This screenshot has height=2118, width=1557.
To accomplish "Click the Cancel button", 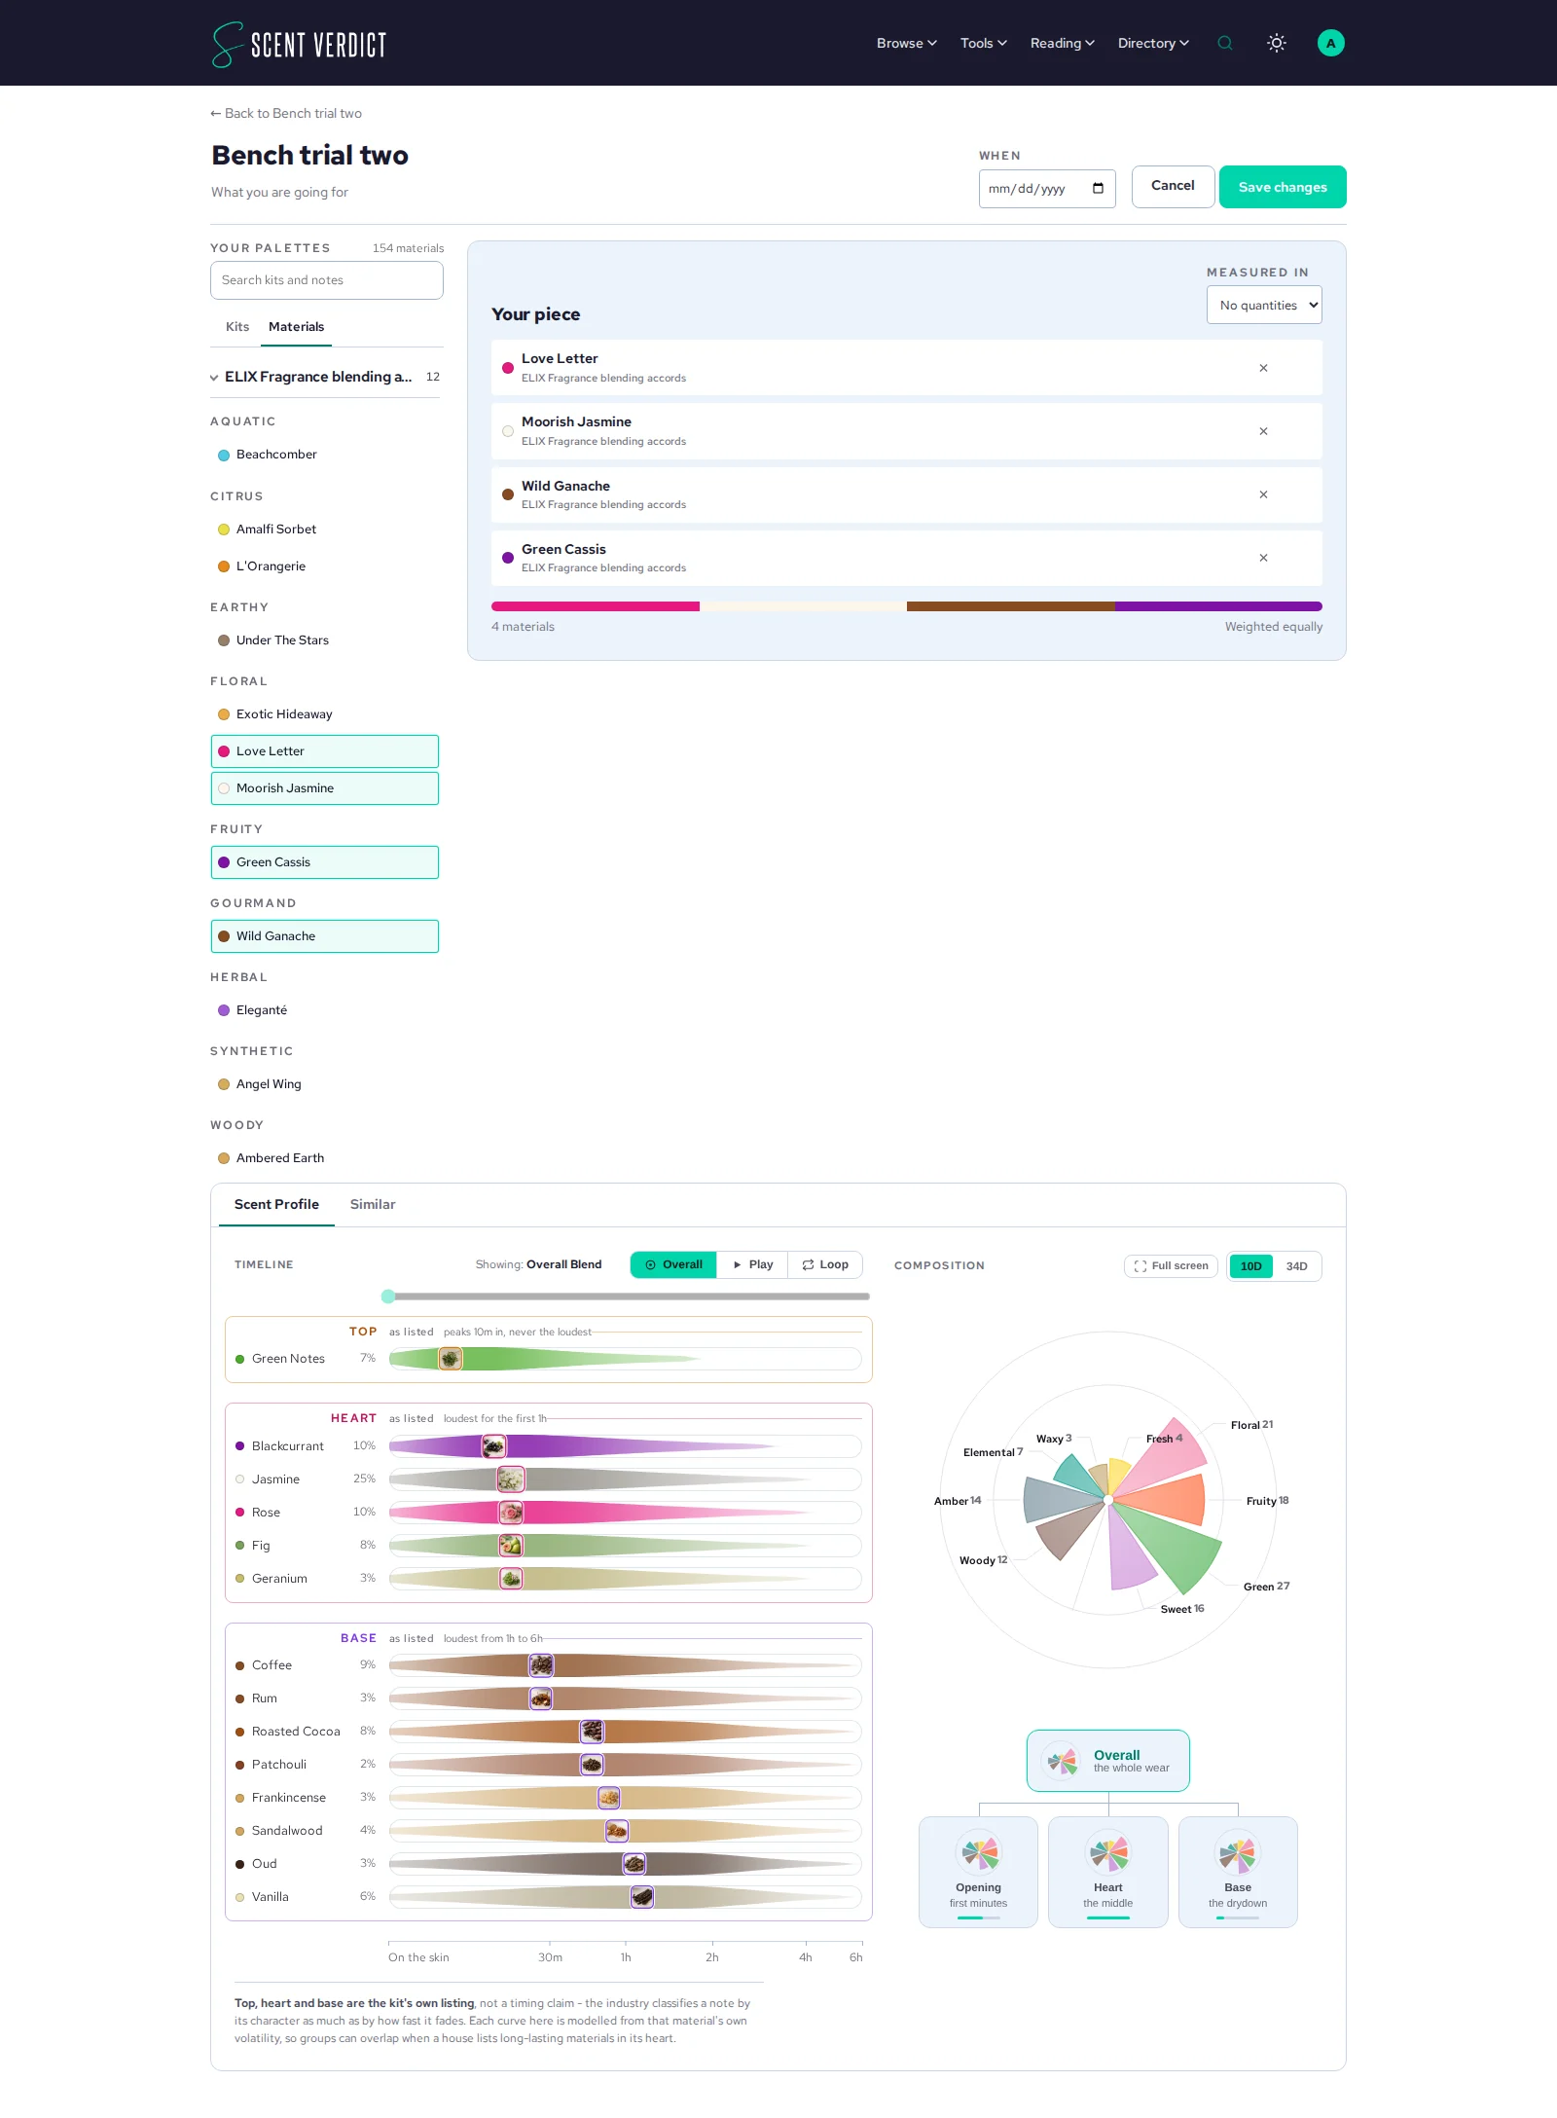I will 1173,186.
